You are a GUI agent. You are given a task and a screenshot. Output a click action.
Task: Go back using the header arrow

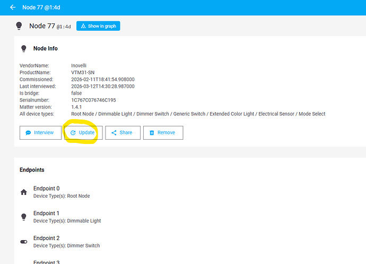click(13, 7)
